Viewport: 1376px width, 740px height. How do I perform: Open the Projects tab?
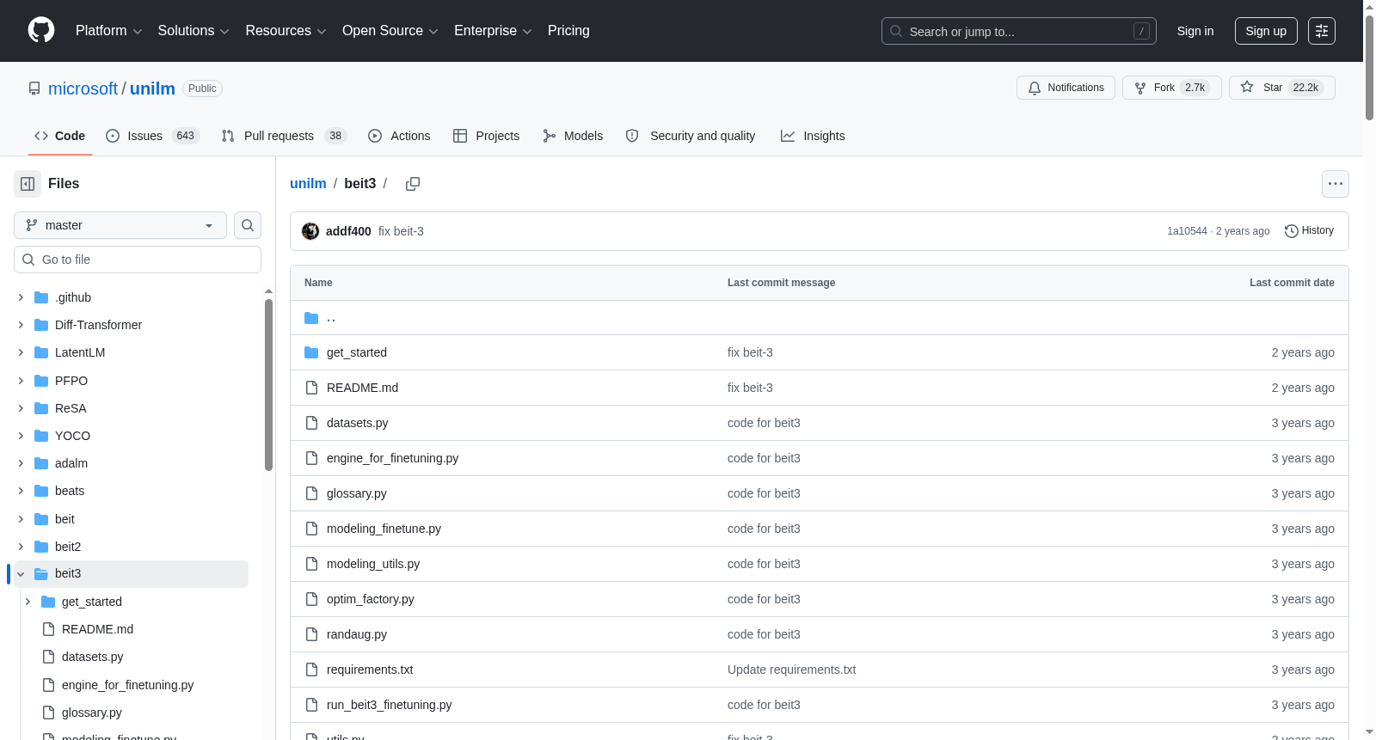[x=486, y=136]
